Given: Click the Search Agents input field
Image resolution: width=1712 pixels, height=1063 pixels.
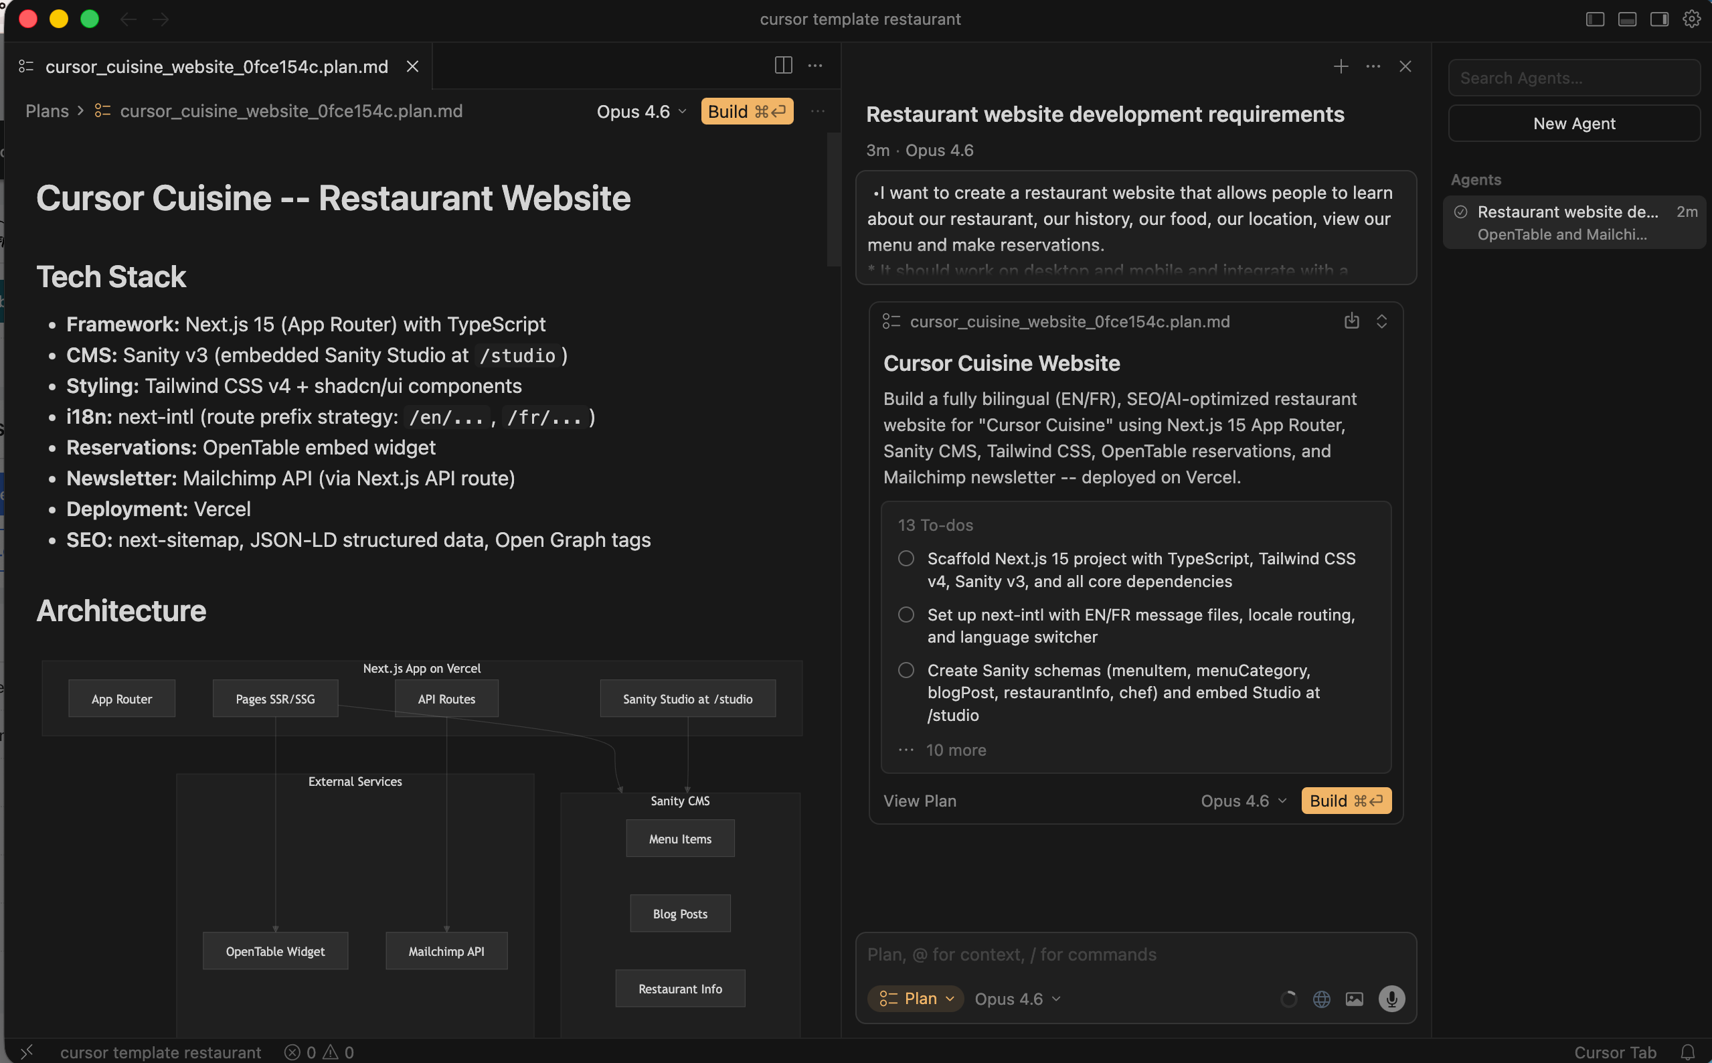Looking at the screenshot, I should pos(1573,78).
